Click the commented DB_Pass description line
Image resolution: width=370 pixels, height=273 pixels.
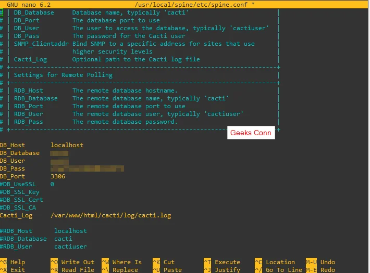click(100, 36)
